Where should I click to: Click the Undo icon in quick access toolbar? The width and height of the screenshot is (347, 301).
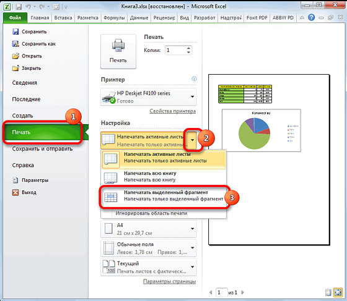(28, 7)
